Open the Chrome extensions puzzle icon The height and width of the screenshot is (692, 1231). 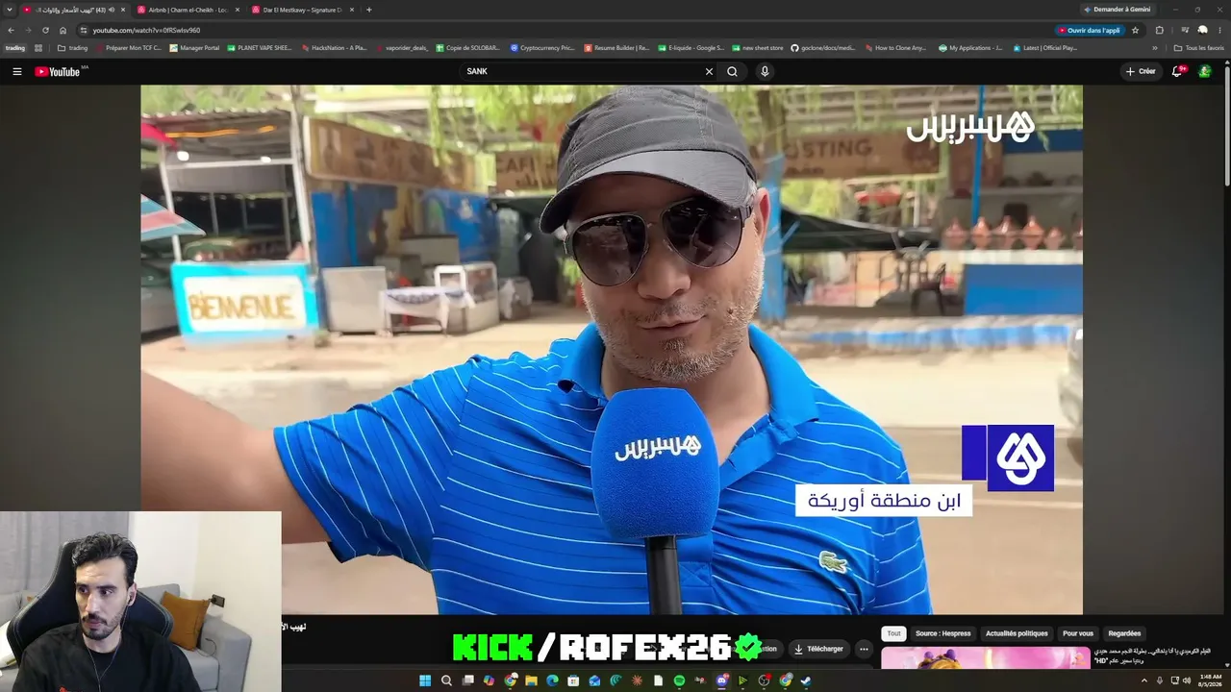tap(1159, 30)
